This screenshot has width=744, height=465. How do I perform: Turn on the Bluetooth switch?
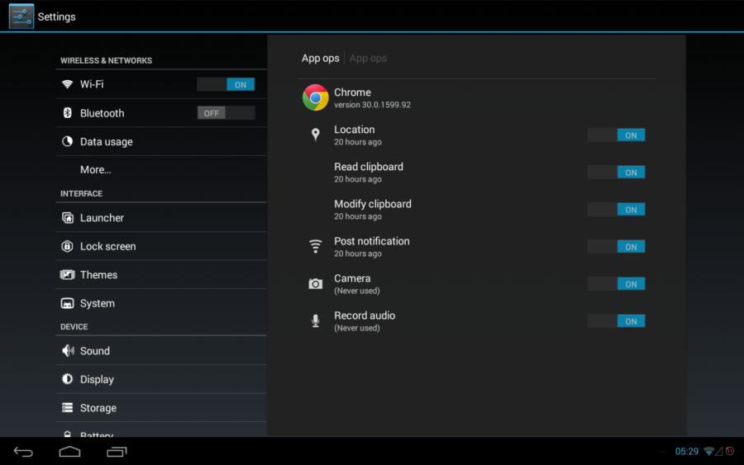[x=226, y=113]
